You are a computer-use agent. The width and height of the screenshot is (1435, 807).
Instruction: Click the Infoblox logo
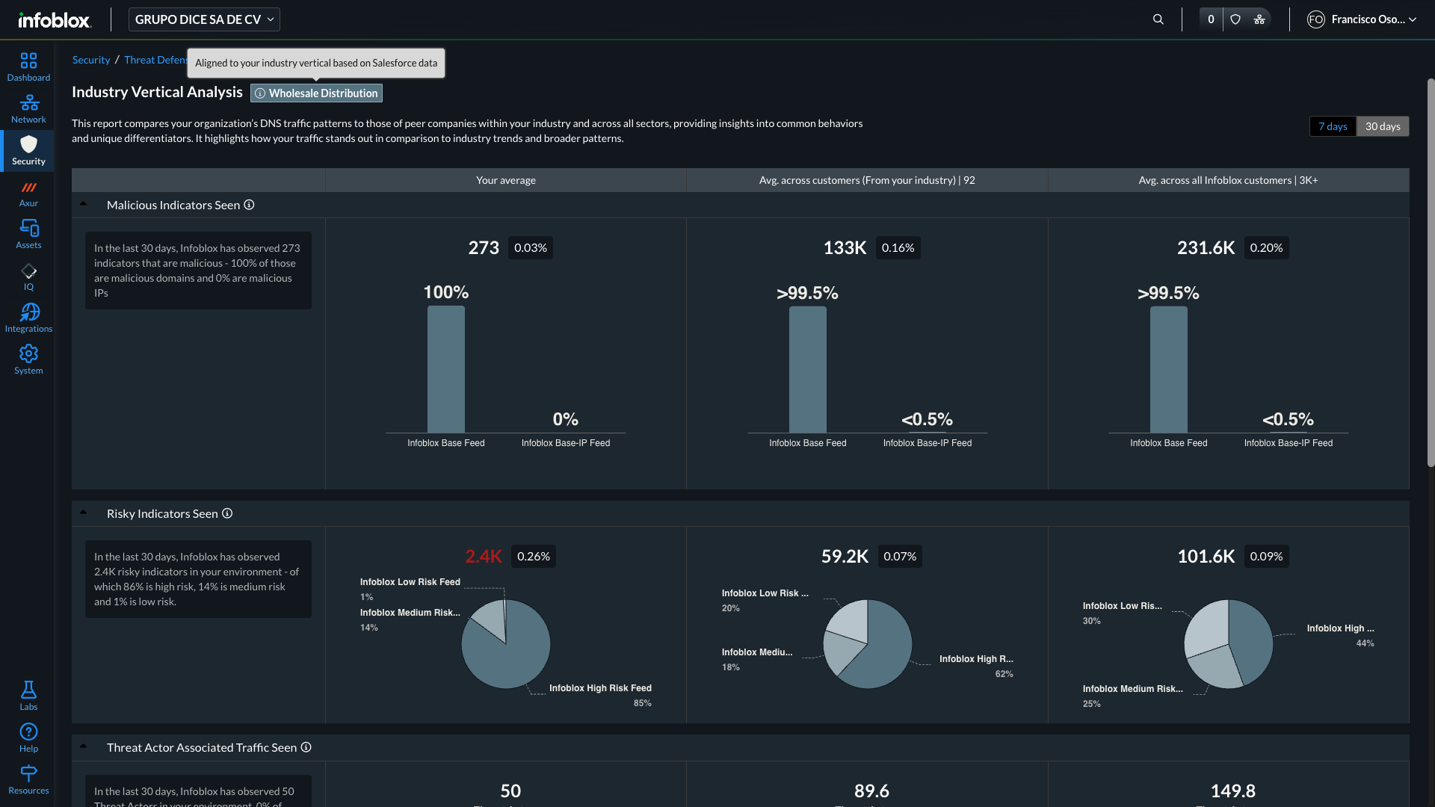click(x=55, y=20)
